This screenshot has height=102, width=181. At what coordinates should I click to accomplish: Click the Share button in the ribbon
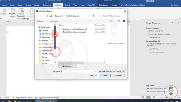coord(174,5)
